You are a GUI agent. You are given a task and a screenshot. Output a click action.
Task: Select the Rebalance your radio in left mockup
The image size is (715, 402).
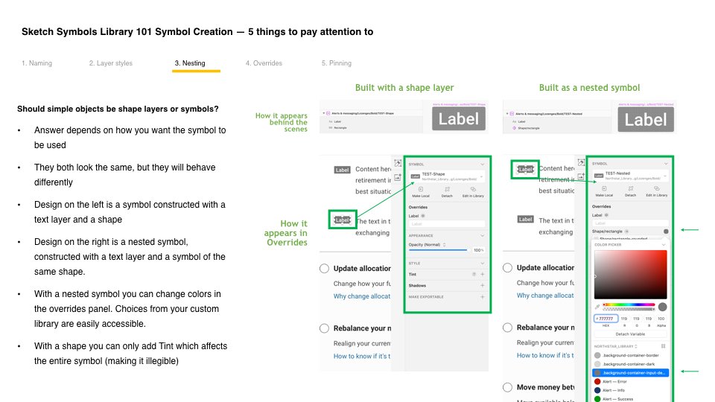click(x=324, y=328)
